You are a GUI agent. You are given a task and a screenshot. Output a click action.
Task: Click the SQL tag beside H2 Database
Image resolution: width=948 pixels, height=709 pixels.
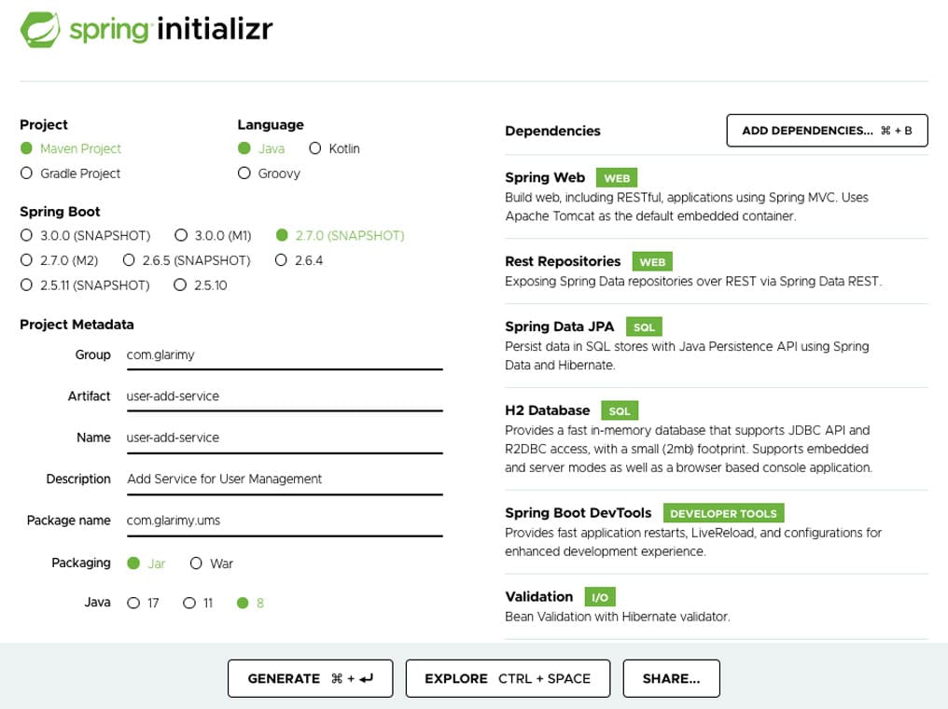(x=620, y=410)
